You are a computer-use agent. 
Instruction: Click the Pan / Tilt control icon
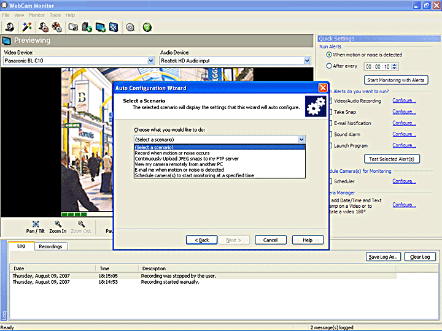point(36,224)
